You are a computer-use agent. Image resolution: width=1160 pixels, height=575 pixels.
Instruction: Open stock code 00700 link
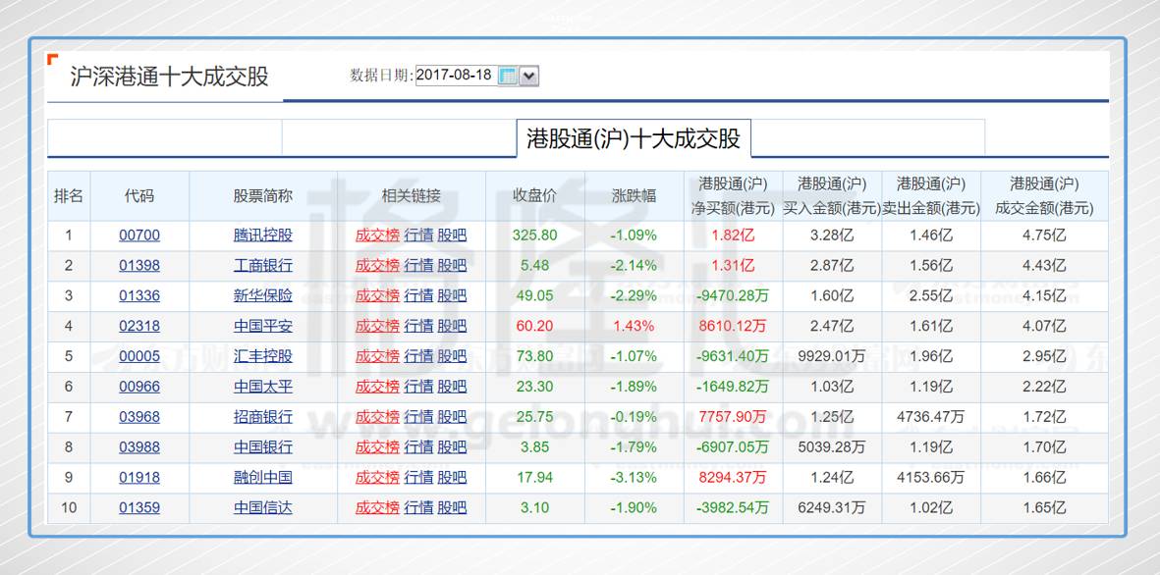pyautogui.click(x=139, y=235)
